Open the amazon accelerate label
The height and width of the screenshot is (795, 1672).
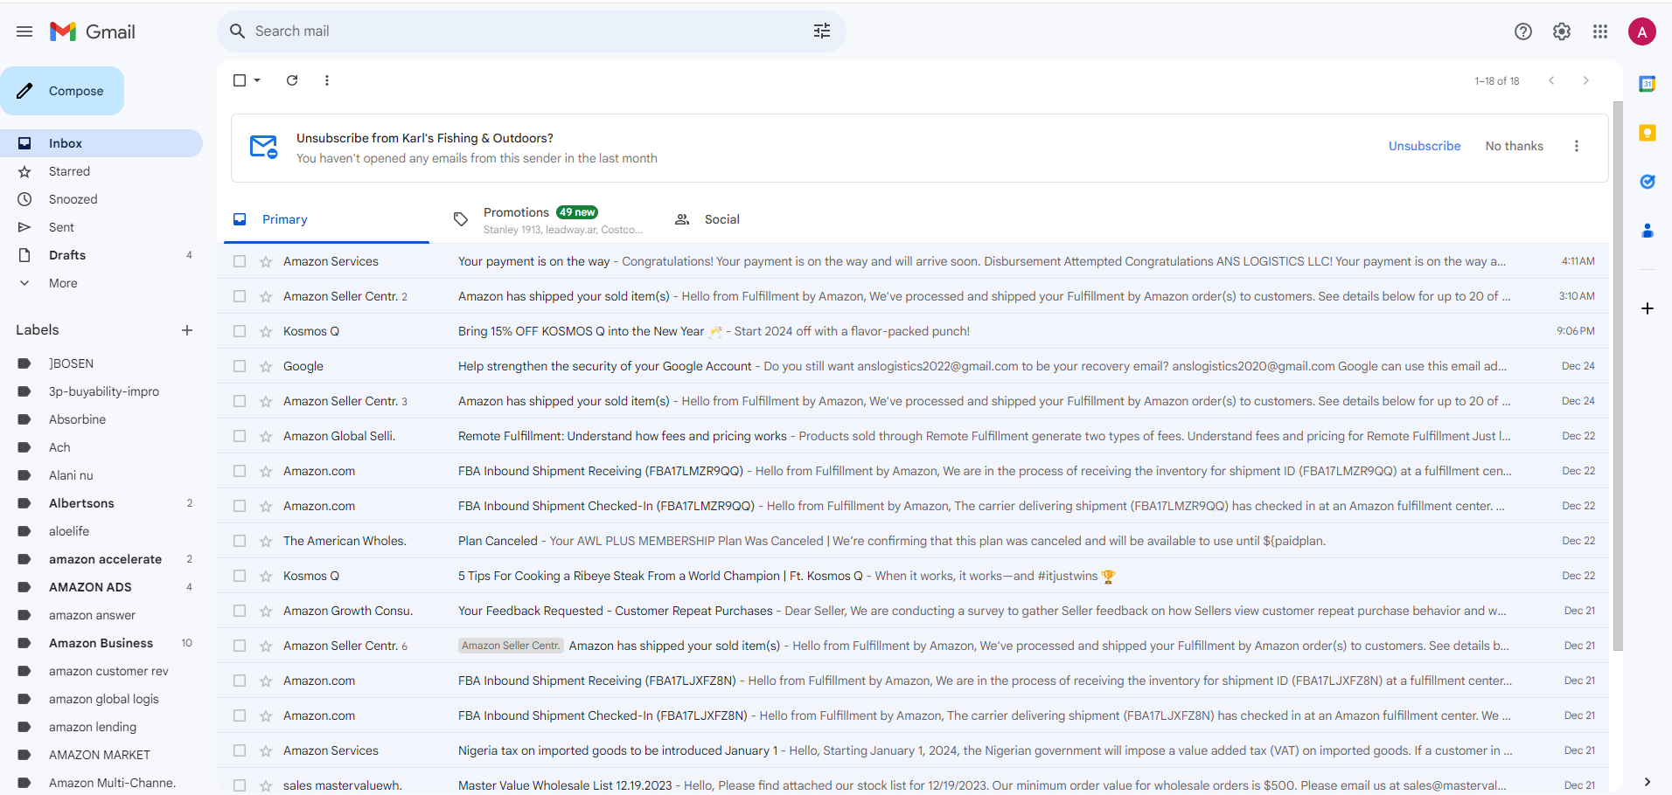(x=101, y=559)
